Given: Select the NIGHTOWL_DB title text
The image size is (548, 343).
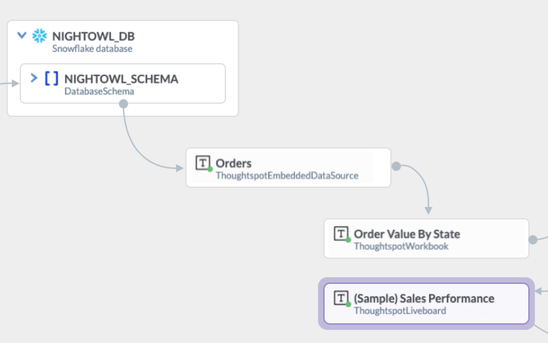Looking at the screenshot, I should click(93, 36).
